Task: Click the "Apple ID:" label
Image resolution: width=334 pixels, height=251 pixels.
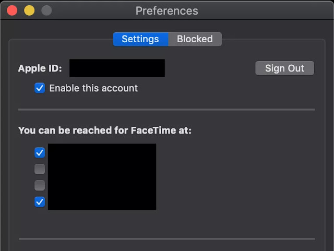Action: pyautogui.click(x=40, y=68)
